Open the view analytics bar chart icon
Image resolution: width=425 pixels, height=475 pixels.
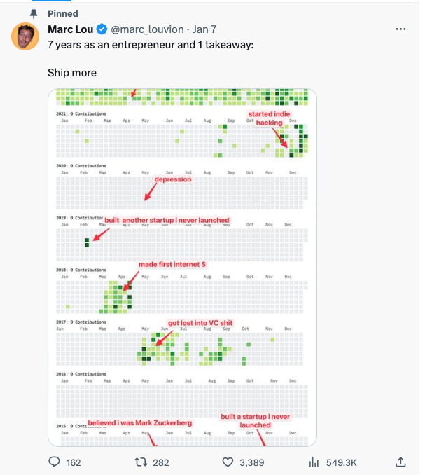314,462
